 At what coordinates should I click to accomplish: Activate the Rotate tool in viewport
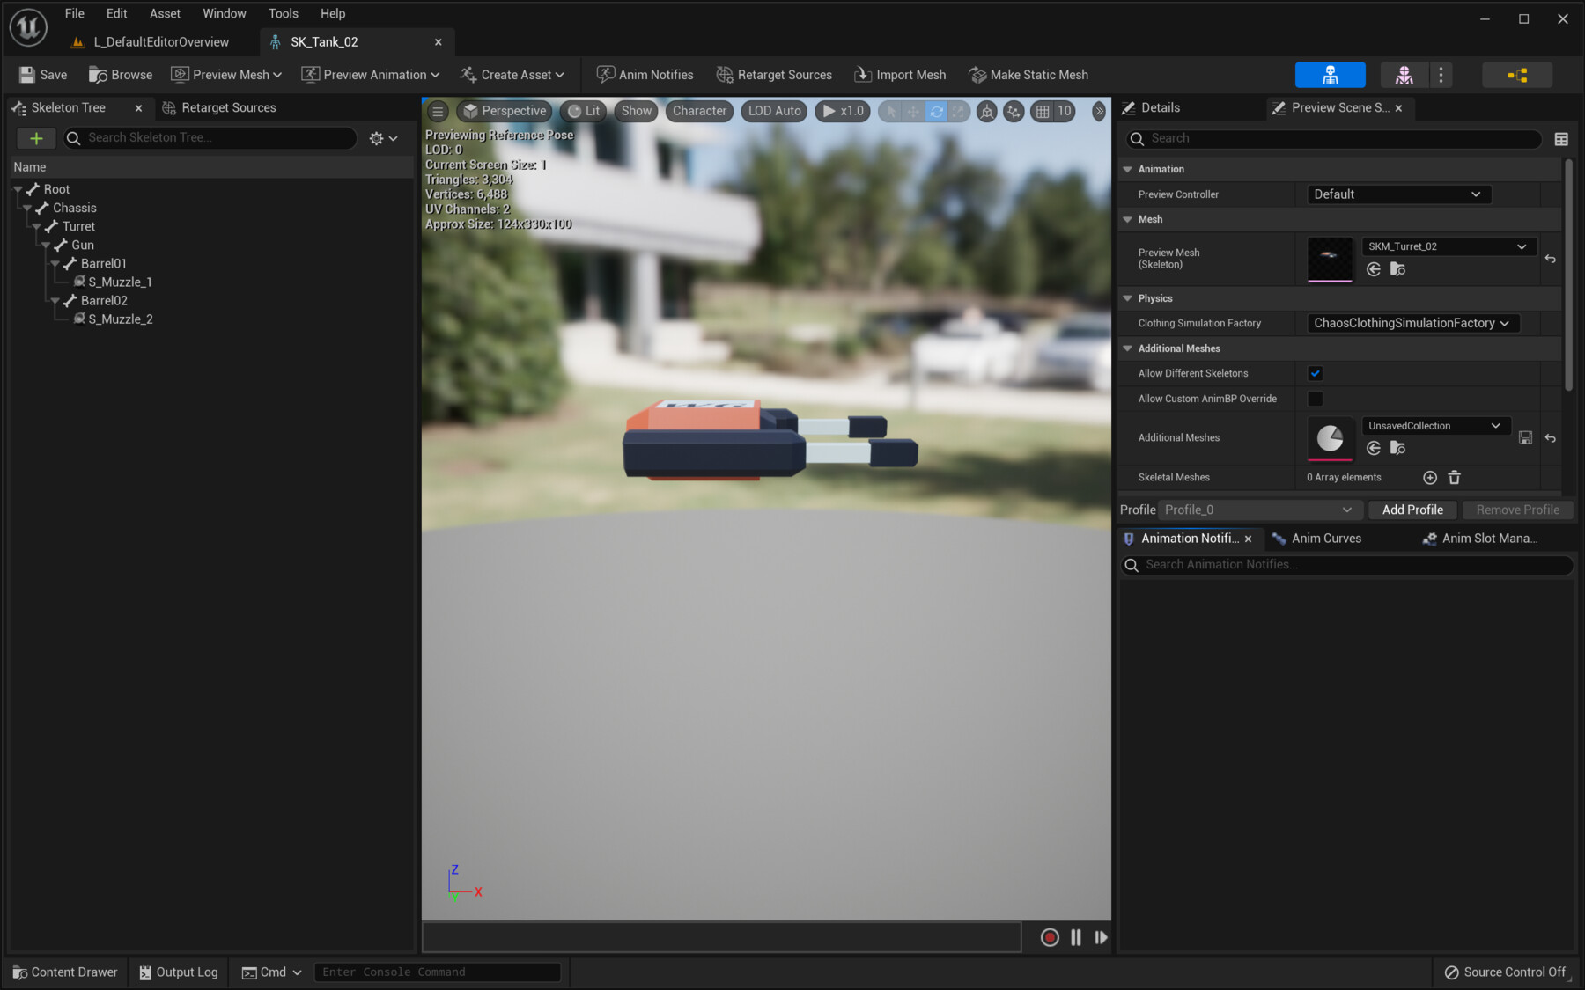click(936, 112)
